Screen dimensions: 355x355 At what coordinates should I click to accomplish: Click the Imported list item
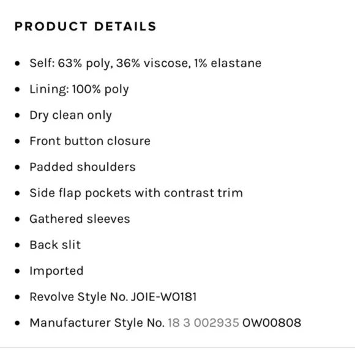pos(56,271)
